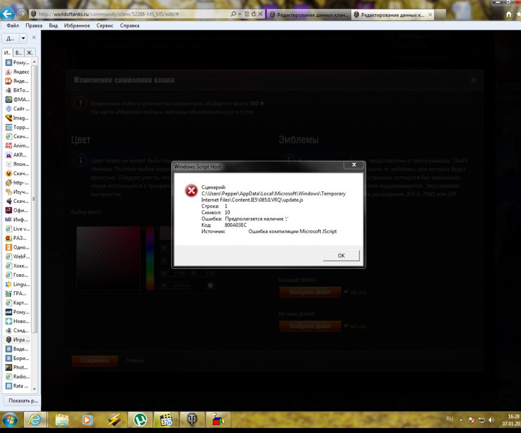The height and width of the screenshot is (433, 521).
Task: Open Internet Explorer from the taskbar
Action: (34, 420)
